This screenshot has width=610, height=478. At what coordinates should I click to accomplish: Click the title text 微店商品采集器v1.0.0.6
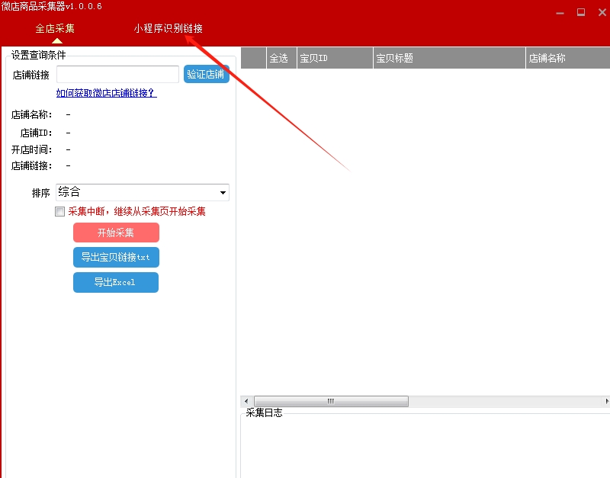click(51, 6)
